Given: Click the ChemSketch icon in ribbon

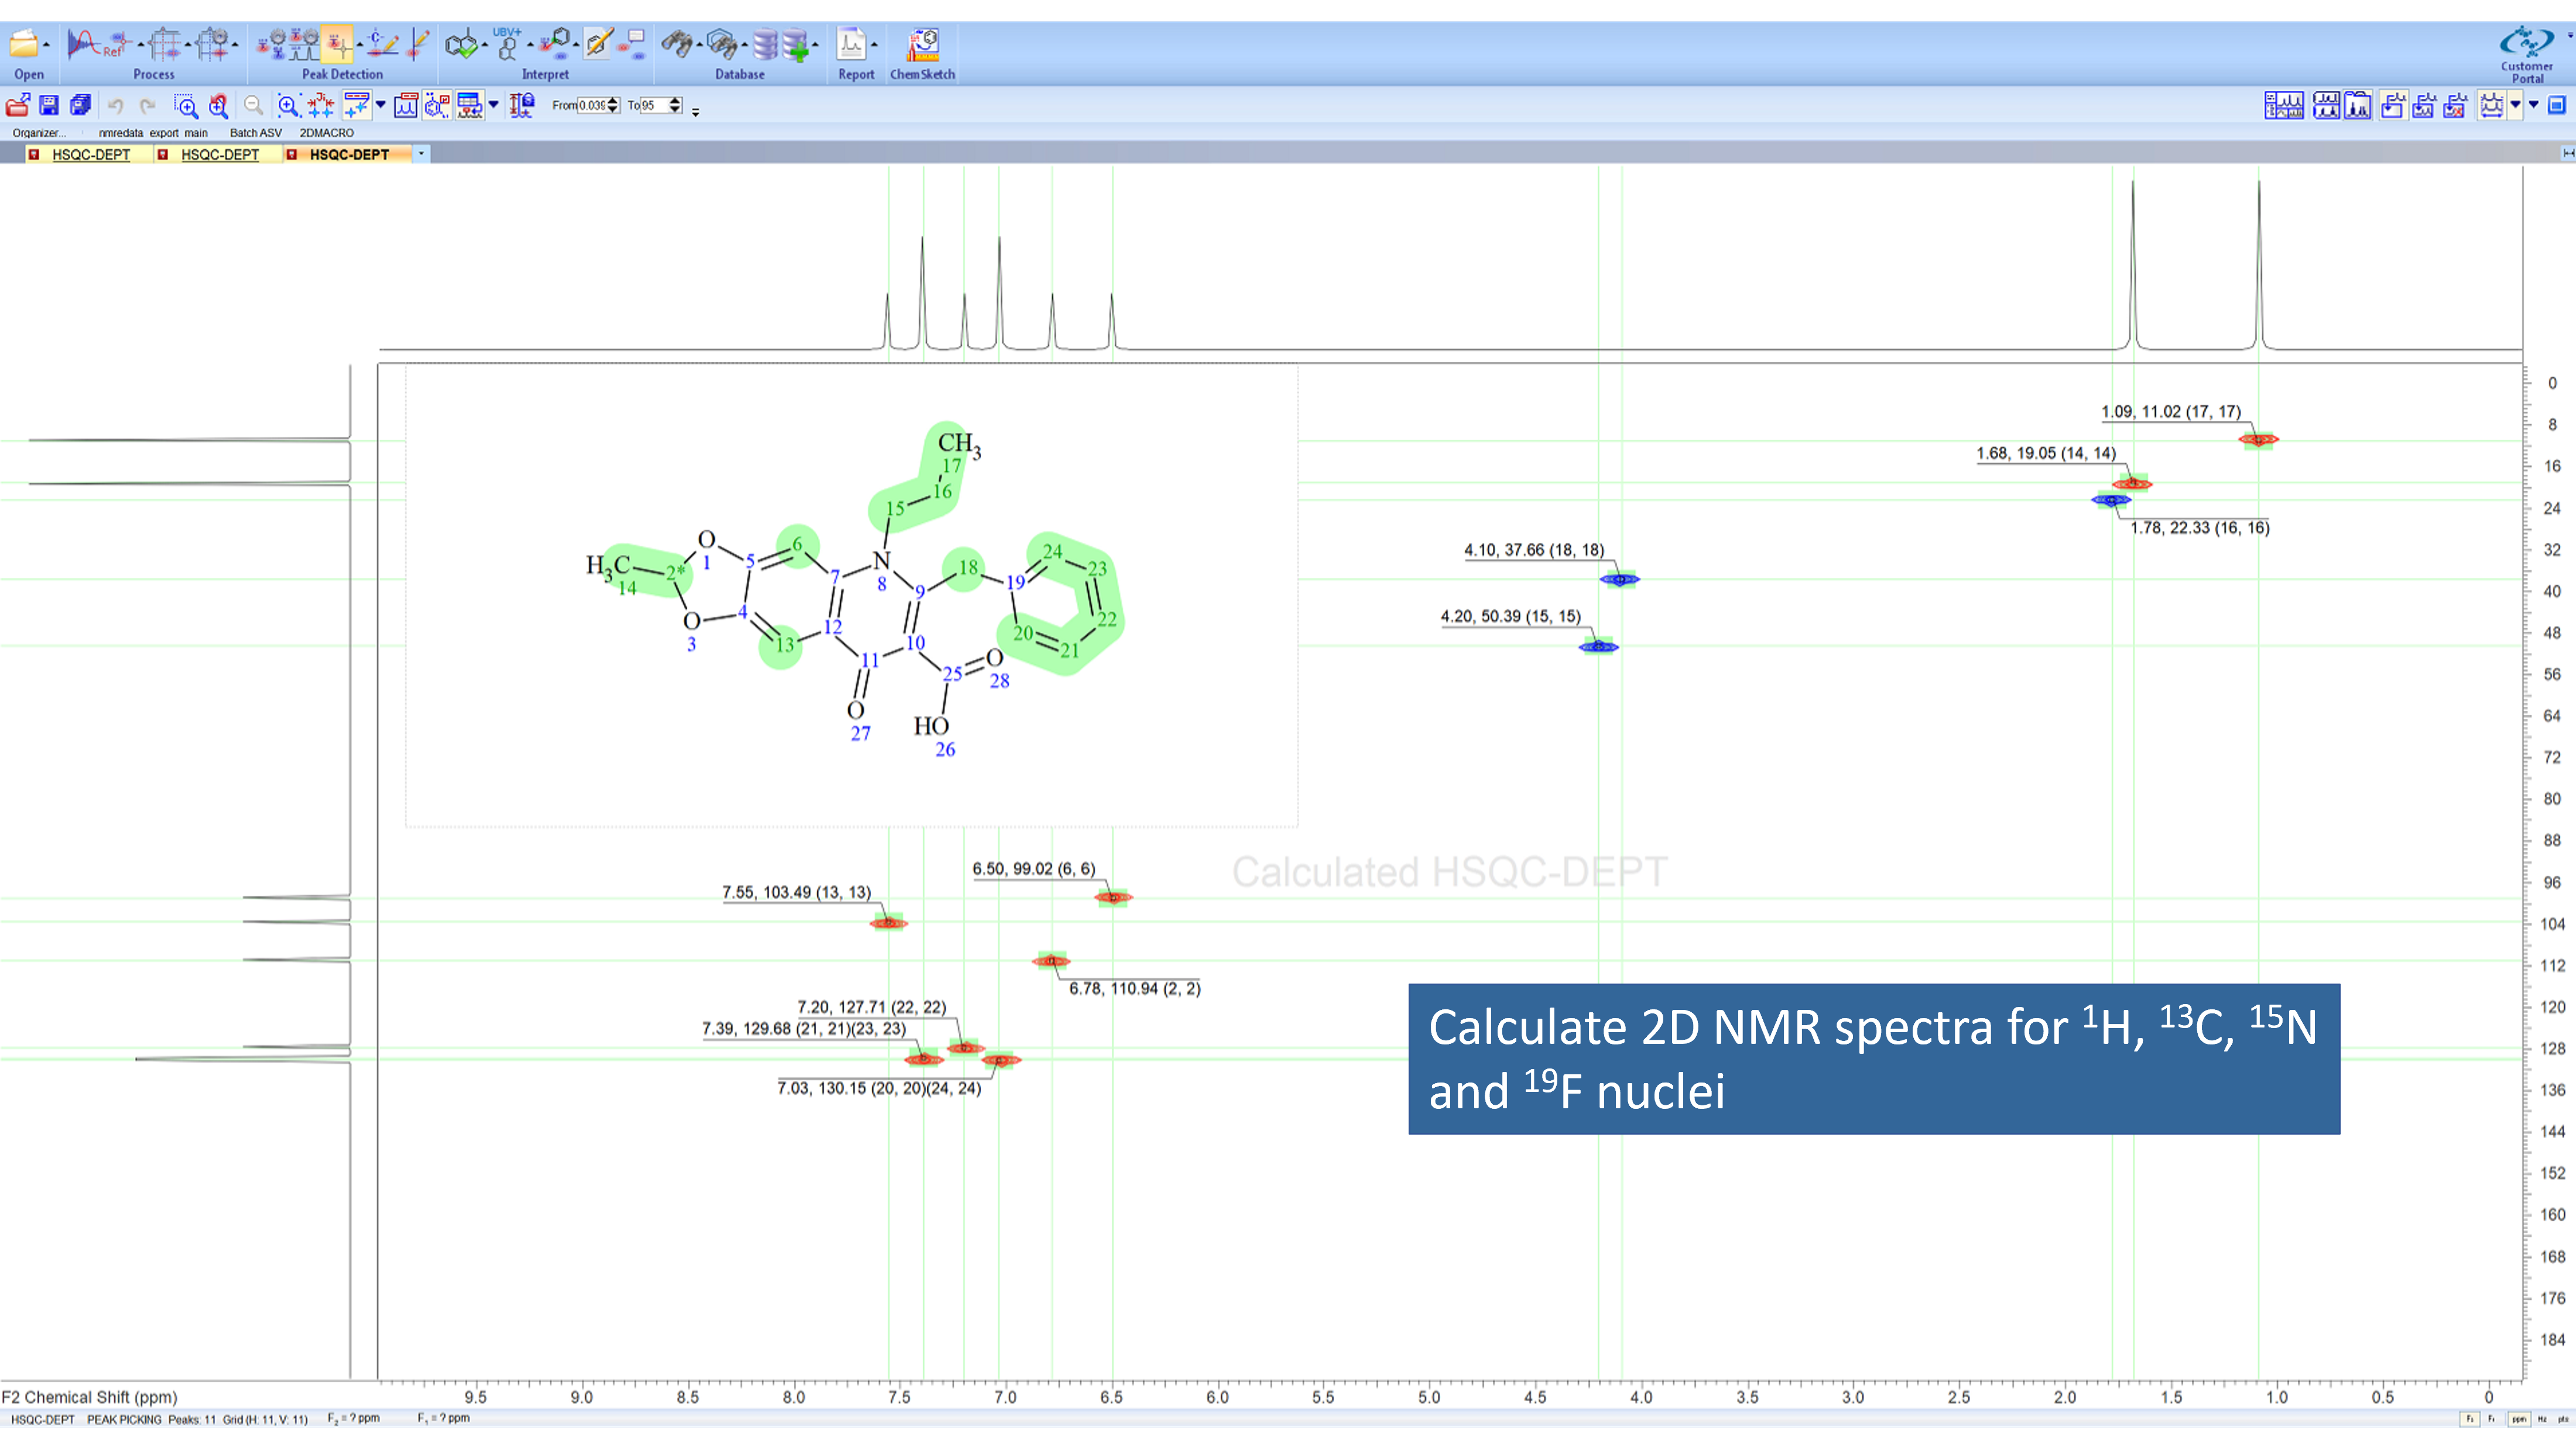Looking at the screenshot, I should (923, 45).
